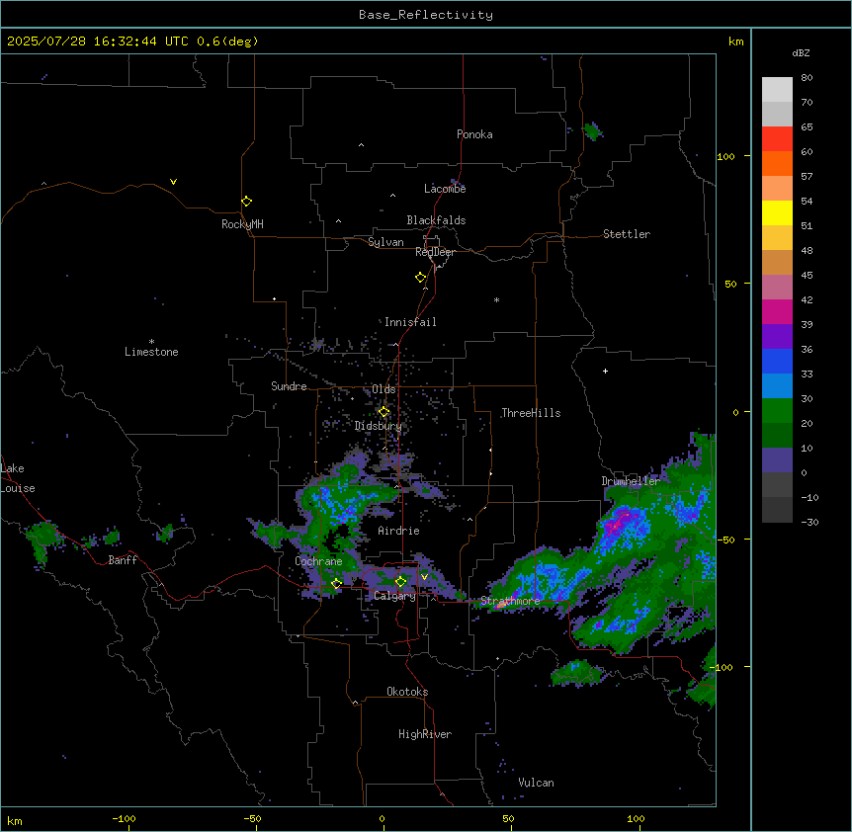Click the Okotoks label
The image size is (852, 832).
point(407,692)
